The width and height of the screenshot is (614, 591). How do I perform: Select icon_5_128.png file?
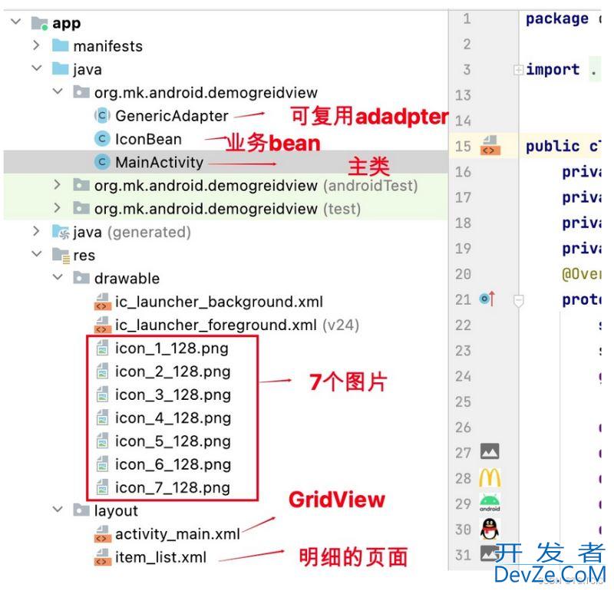(173, 441)
